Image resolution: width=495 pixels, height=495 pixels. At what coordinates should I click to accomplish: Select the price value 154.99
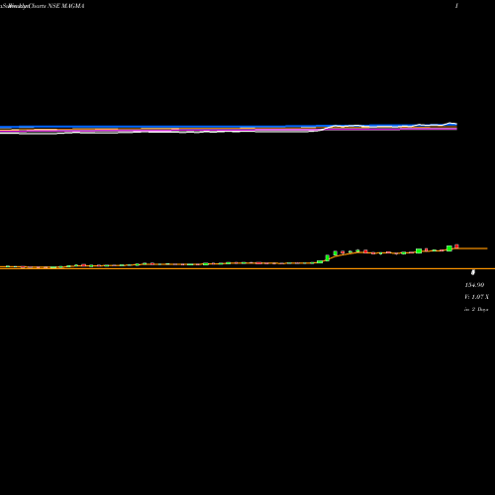pos(474,285)
